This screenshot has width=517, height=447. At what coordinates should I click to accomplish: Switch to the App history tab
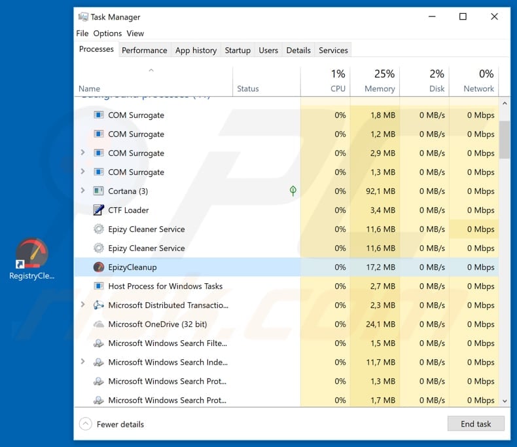point(196,50)
